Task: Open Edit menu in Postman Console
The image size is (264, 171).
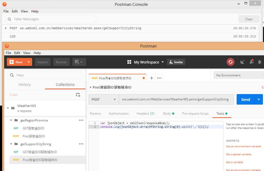Action: (x=15, y=11)
